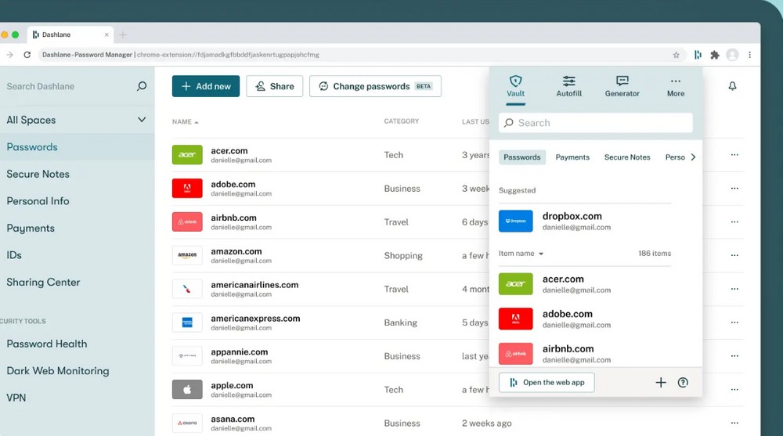The image size is (783, 436).
Task: Click the Add new button
Action: (206, 86)
